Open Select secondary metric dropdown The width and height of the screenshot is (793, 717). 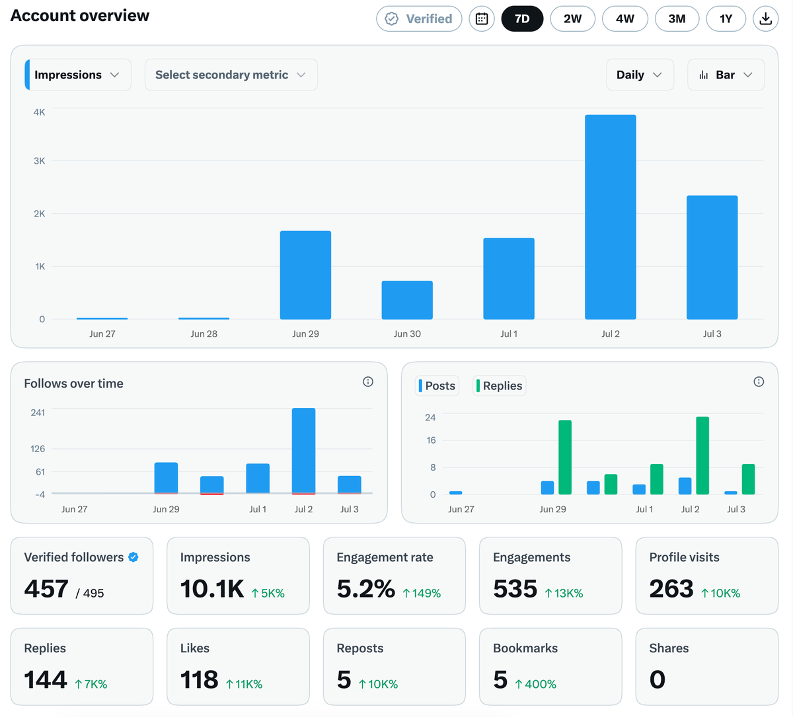coord(231,75)
